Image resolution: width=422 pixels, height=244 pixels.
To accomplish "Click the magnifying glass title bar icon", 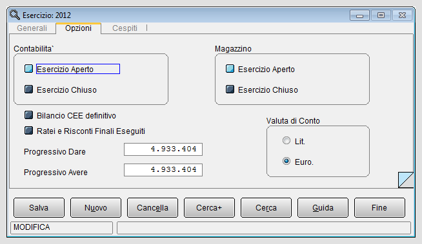I will click(x=15, y=15).
